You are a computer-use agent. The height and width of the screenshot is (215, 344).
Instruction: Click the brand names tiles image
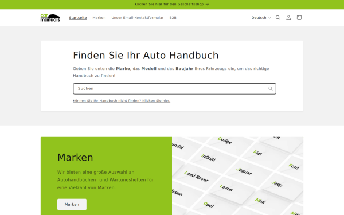click(x=237, y=176)
